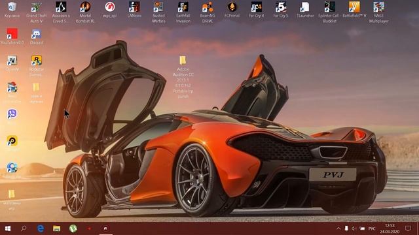Open File Explorer from the taskbar
Image resolution: width=419 pixels, height=235 pixels.
click(57, 228)
